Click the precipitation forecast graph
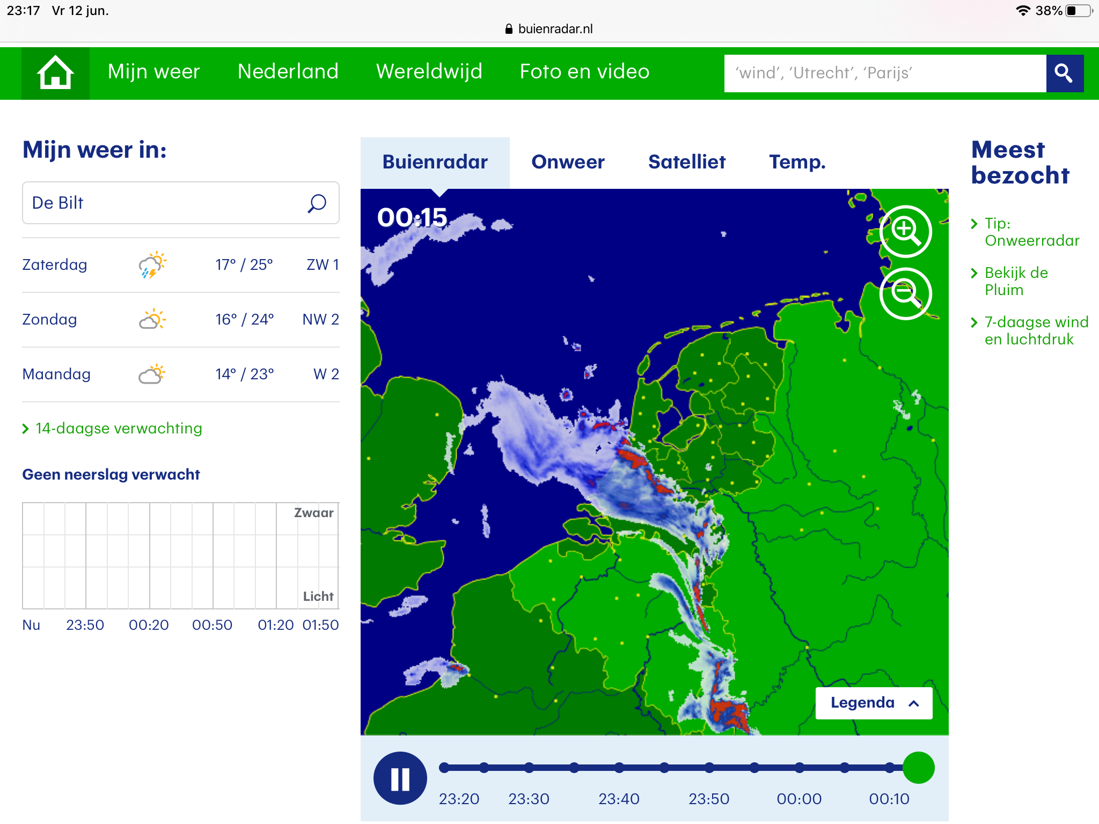Image resolution: width=1099 pixels, height=824 pixels. [x=181, y=556]
